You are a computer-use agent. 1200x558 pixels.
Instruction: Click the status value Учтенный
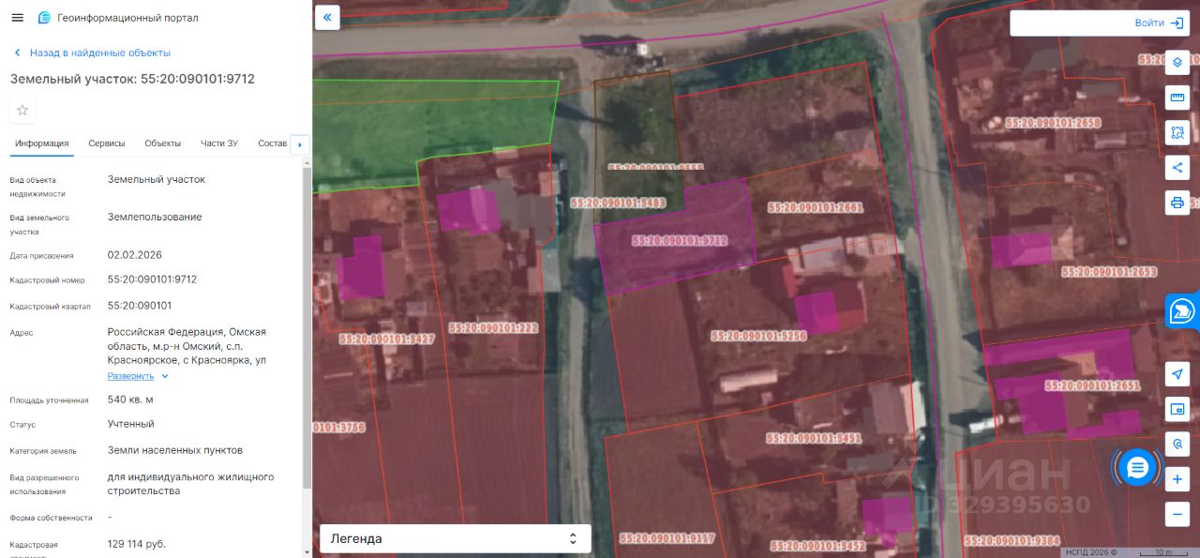pyautogui.click(x=131, y=424)
